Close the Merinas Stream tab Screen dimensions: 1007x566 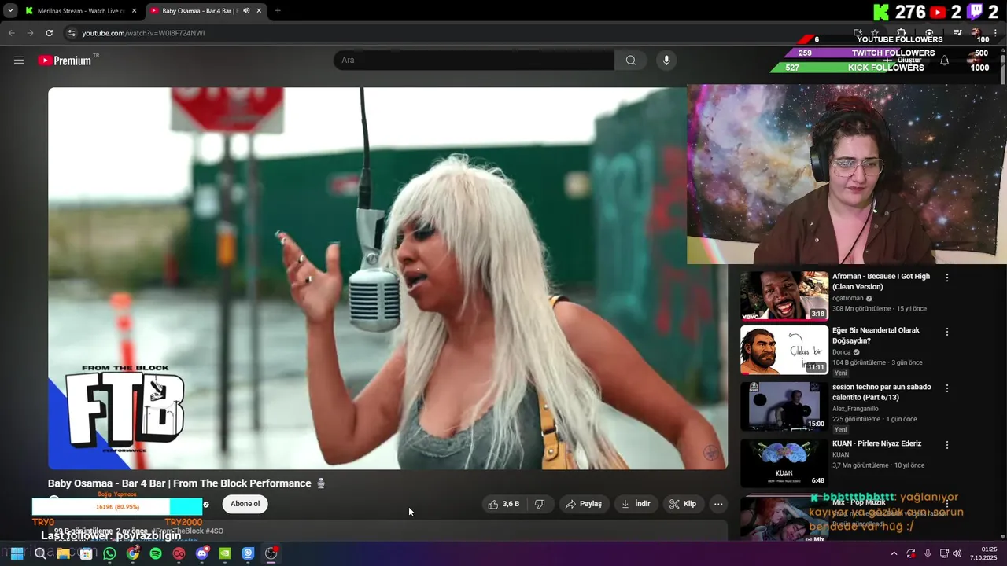[134, 11]
